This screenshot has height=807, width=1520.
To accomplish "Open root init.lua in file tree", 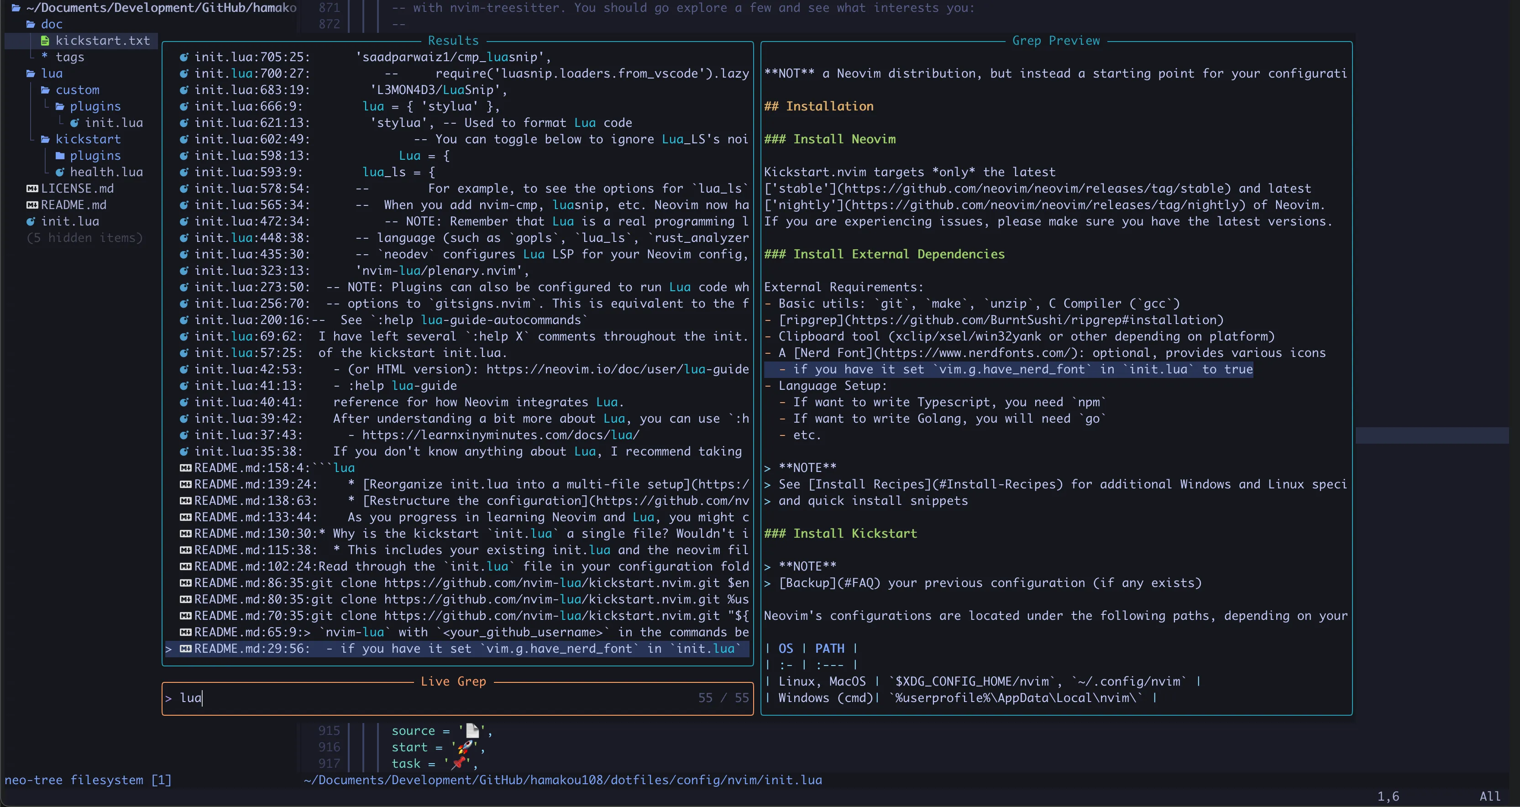I will (x=70, y=221).
